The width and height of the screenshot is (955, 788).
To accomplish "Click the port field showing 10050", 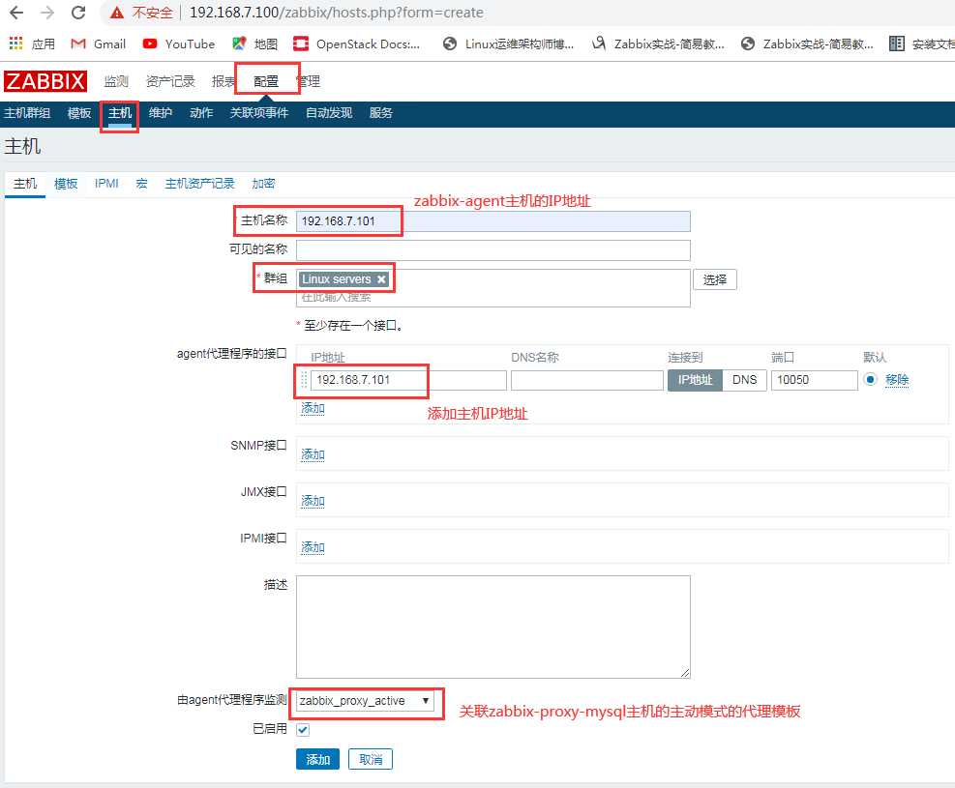I will [815, 380].
